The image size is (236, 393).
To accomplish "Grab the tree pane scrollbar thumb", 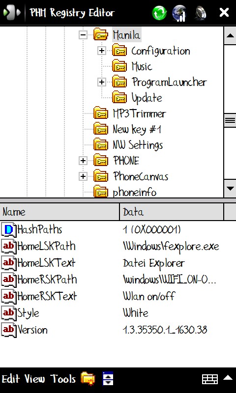I will [x=230, y=121].
